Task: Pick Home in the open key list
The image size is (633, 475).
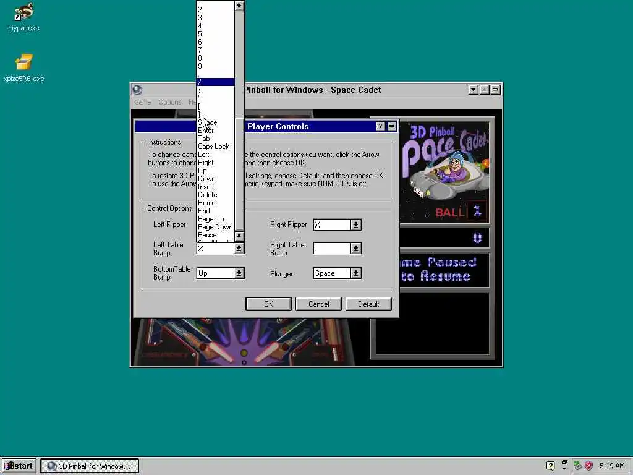Action: [215, 203]
